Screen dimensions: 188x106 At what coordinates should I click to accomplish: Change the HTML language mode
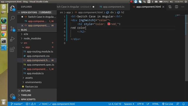click(155, 104)
